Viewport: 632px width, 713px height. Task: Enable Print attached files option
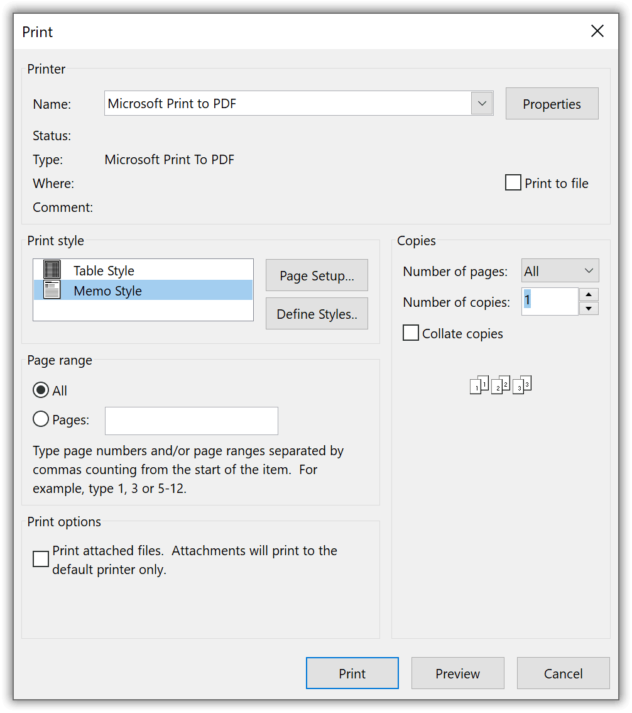[40, 558]
